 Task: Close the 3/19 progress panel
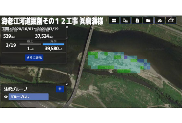67,38
